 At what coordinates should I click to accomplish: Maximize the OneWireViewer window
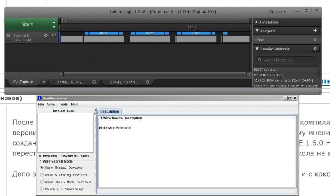(290, 98)
